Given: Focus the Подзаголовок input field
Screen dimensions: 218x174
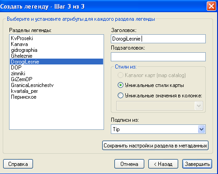Looking at the screenshot, I should [158, 57].
